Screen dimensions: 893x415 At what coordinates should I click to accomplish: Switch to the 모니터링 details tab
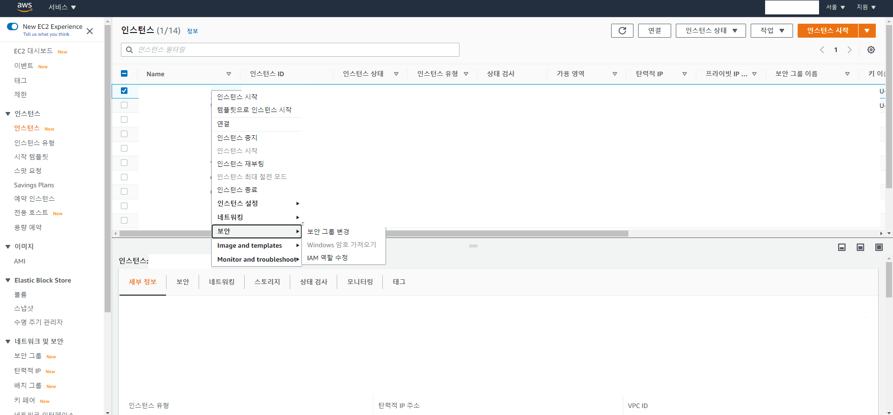360,282
